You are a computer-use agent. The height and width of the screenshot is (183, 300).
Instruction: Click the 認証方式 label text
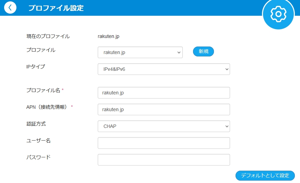click(36, 124)
